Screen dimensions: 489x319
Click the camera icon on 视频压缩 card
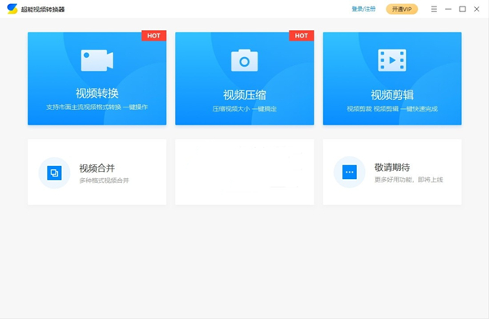(244, 60)
